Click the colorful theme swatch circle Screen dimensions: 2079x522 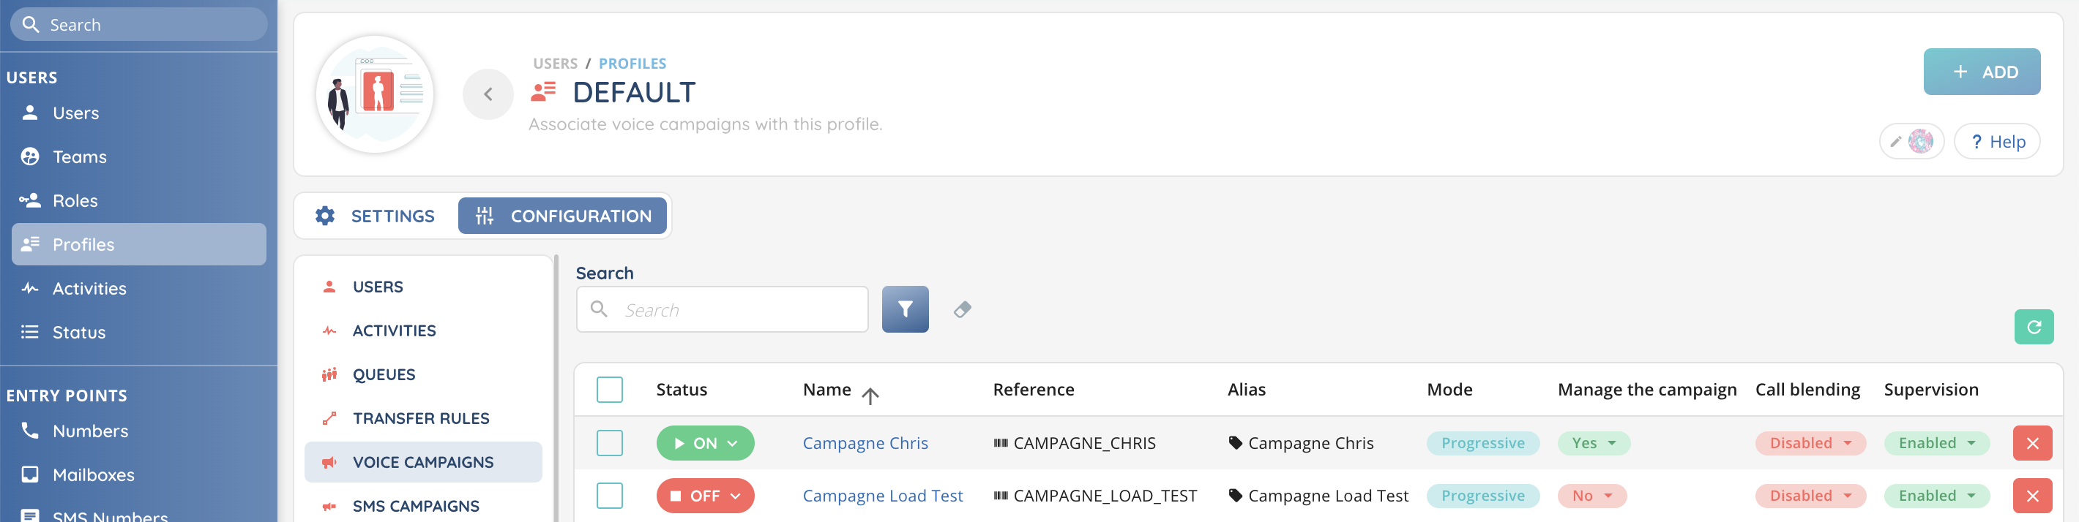1920,142
